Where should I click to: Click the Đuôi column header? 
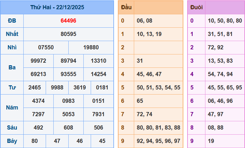click(x=196, y=7)
